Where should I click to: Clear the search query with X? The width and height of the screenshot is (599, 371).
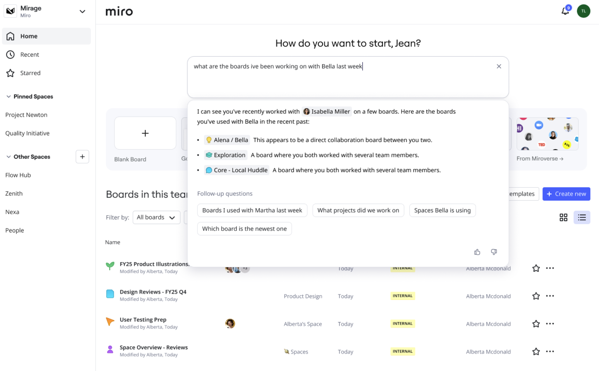pyautogui.click(x=499, y=66)
